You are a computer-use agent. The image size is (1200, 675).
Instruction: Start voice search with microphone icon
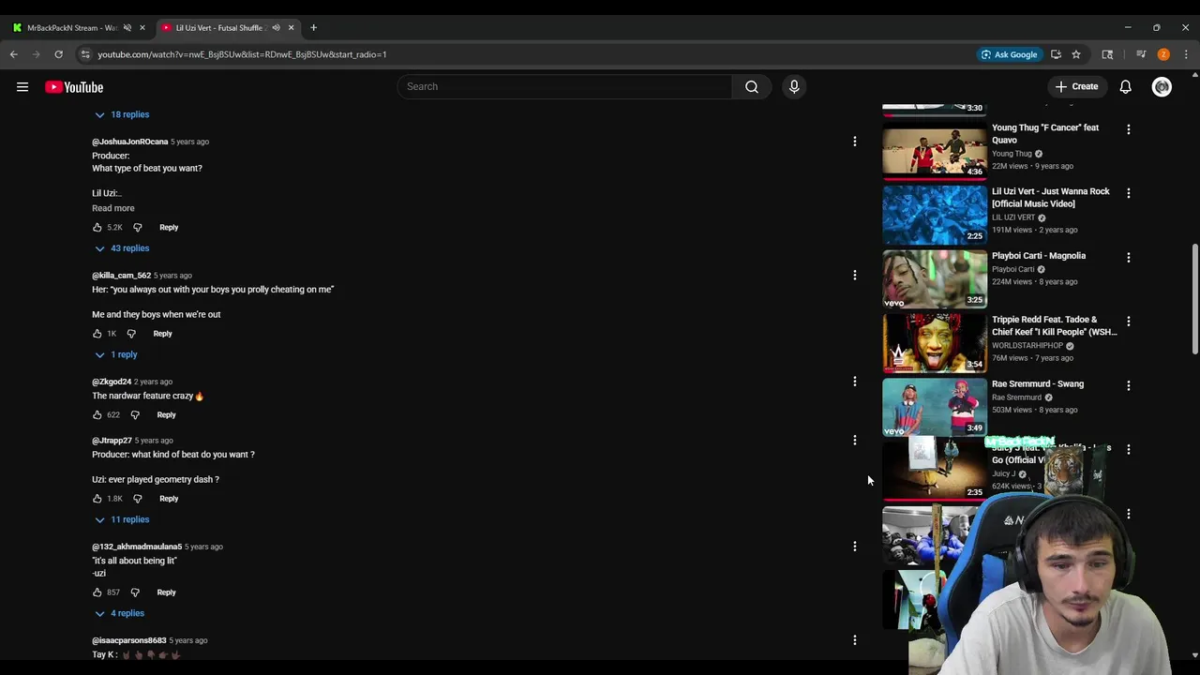[x=794, y=86]
